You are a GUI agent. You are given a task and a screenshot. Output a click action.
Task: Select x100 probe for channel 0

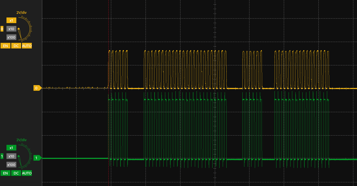coord(11,37)
